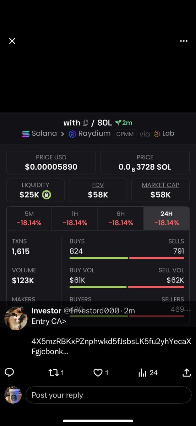Open the three-dot more options menu
This screenshot has width=196, height=426.
point(184,41)
